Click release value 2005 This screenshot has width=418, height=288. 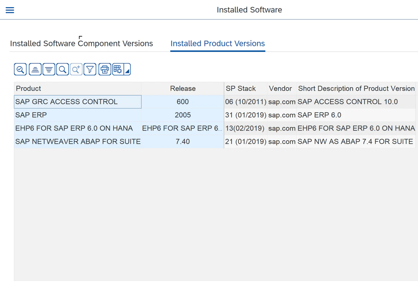[183, 115]
